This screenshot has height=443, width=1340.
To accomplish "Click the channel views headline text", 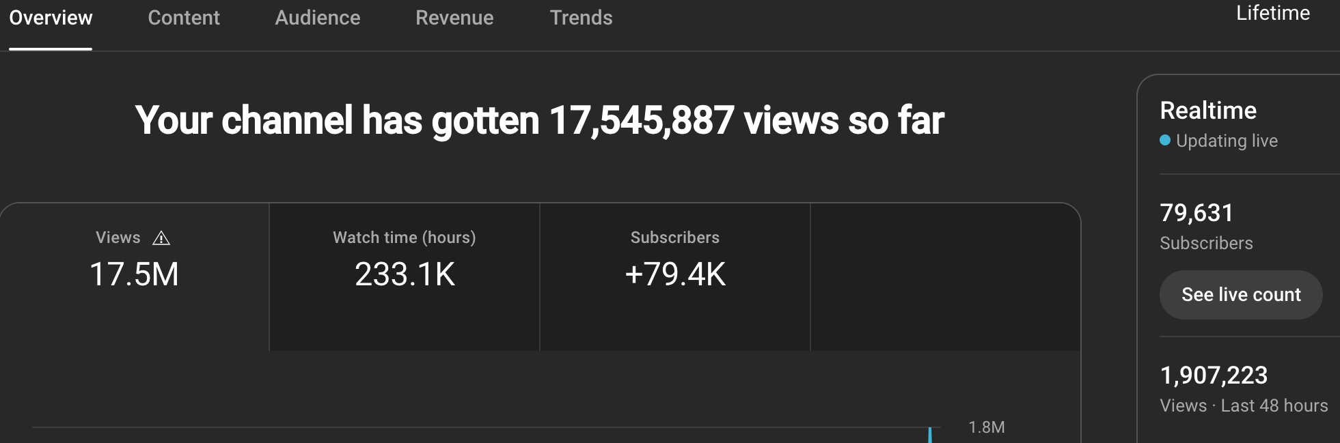I will [540, 121].
